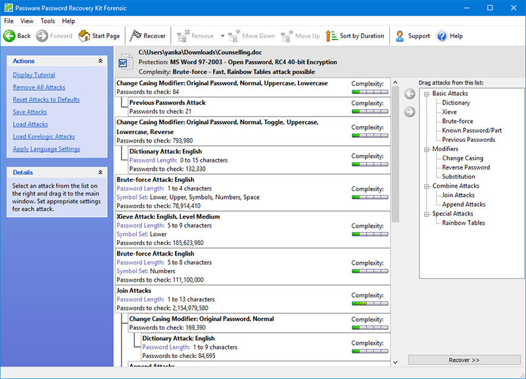526x379 pixels.
Task: Click Password Length link of Join Attacks
Action: (140, 300)
